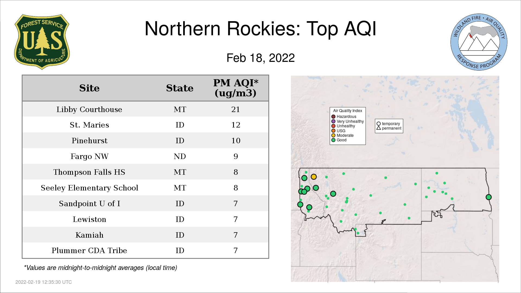Viewport: 521px width, 293px height.
Task: Click the Wildland Fire Air Quality Response Program logo
Action: [x=479, y=42]
